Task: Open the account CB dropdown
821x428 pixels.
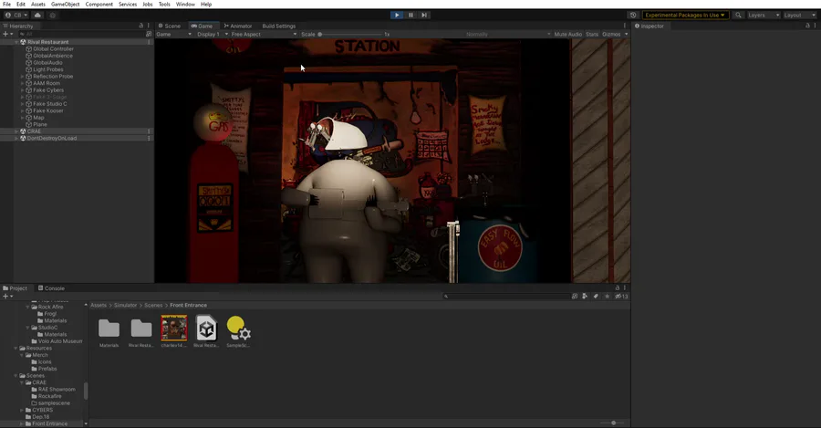Action: (16, 16)
